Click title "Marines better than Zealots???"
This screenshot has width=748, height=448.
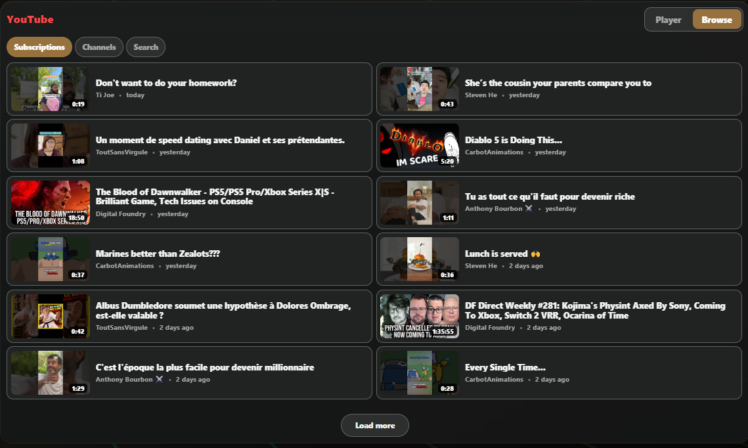[158, 254]
